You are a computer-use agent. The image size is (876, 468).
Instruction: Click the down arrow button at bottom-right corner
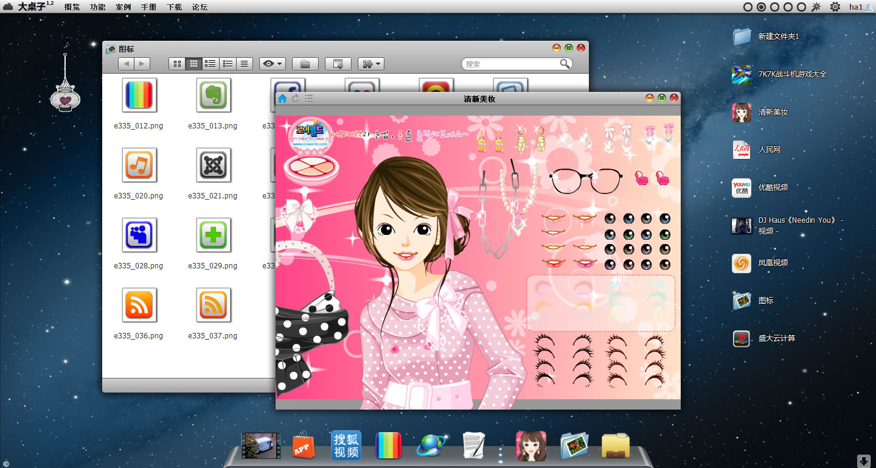tap(863, 461)
